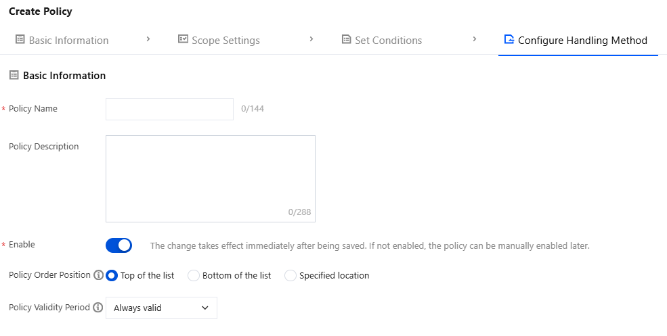Viewport: 667px width, 336px height.
Task: Click the Basic Information section heading icon
Action: tap(14, 75)
